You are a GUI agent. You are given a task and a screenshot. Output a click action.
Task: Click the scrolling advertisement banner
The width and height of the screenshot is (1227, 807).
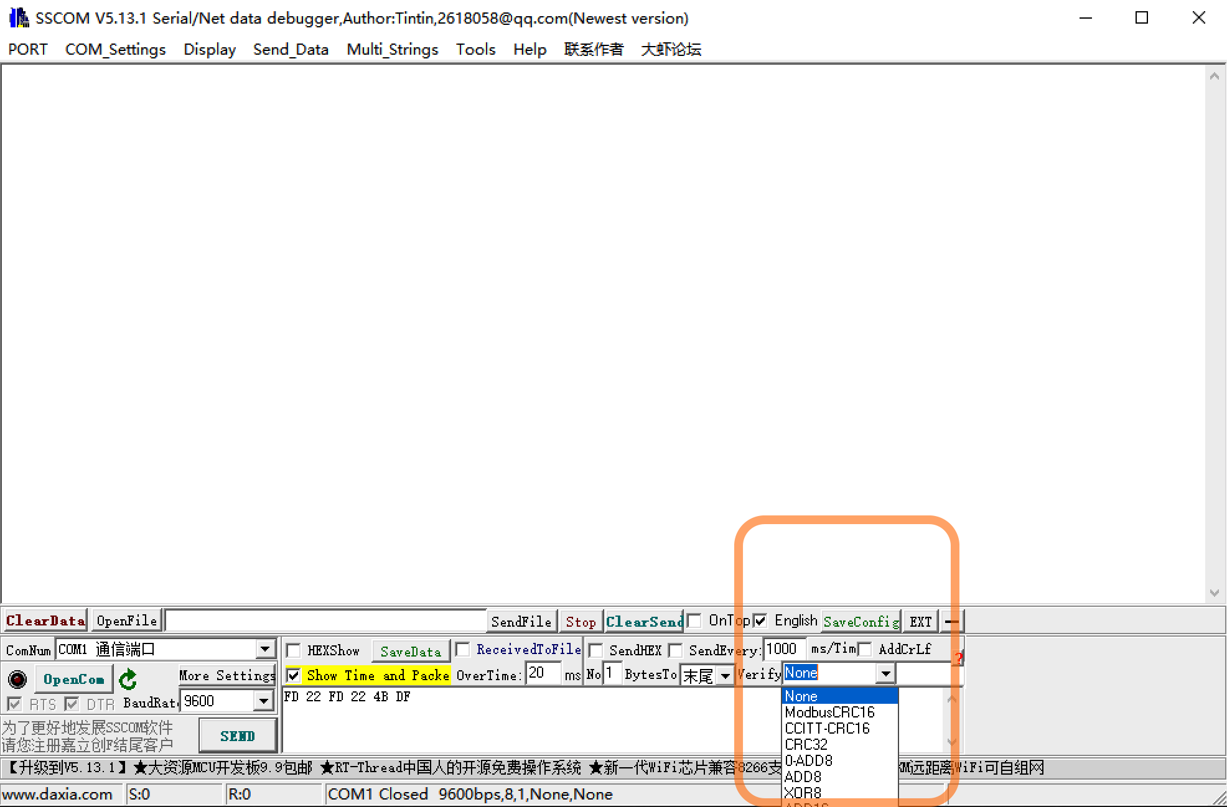click(x=613, y=768)
